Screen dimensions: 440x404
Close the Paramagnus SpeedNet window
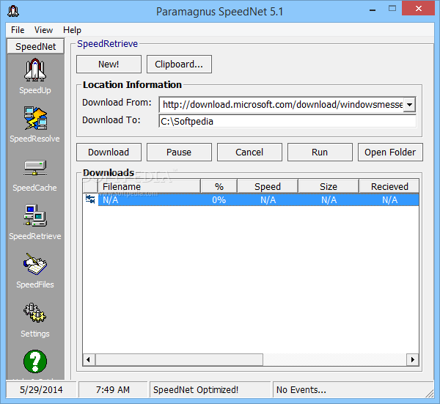point(418,8)
